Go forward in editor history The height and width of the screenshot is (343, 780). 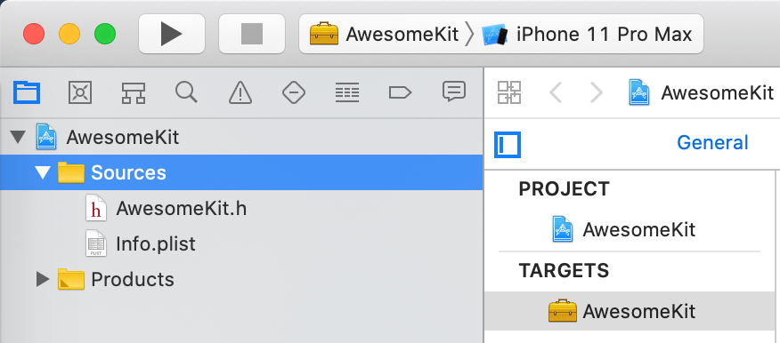[x=596, y=92]
